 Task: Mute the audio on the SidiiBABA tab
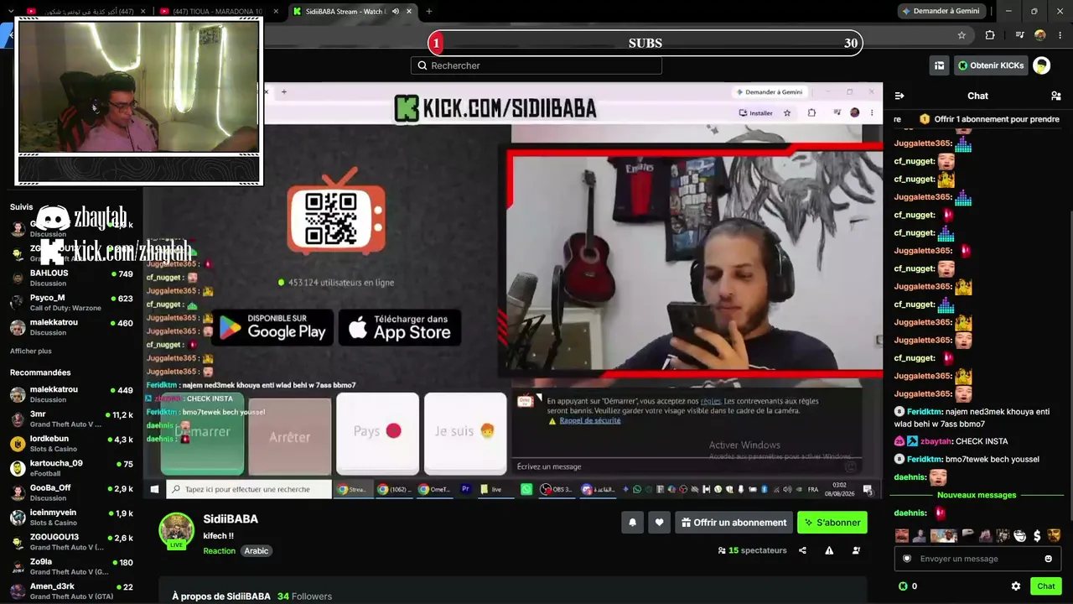pos(396,12)
